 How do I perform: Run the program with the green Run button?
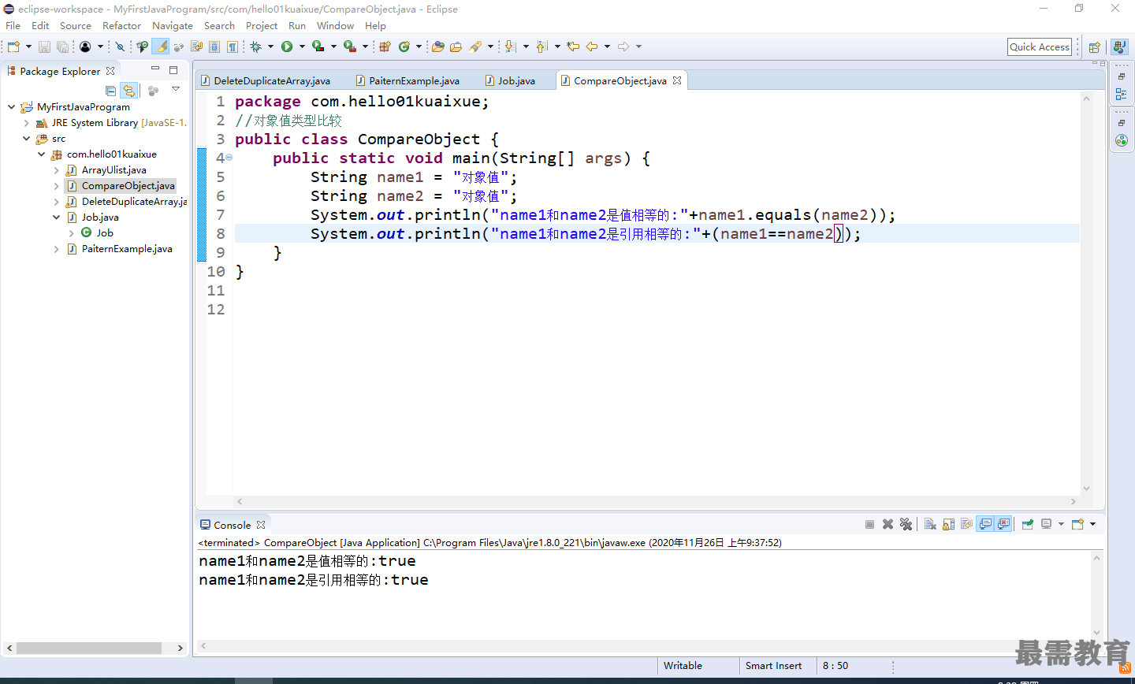[x=287, y=47]
